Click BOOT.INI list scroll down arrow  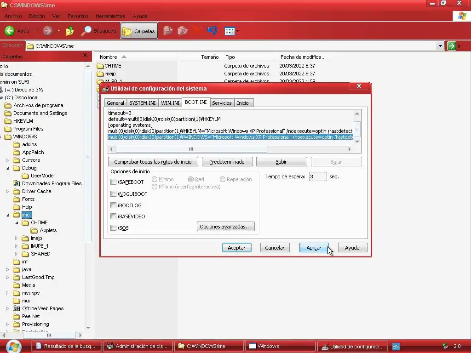tap(357, 142)
